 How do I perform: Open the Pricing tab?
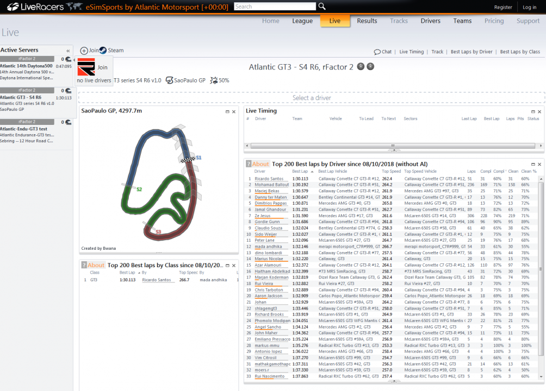tap(494, 21)
